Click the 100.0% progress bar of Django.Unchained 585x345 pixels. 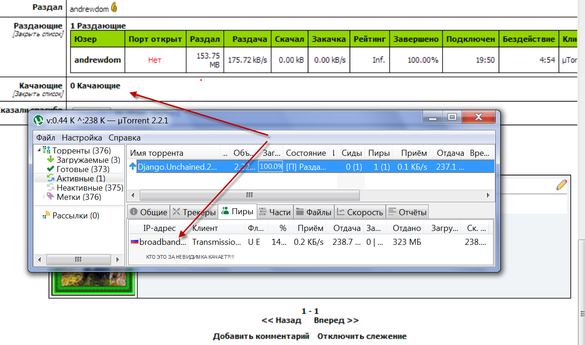coord(271,166)
